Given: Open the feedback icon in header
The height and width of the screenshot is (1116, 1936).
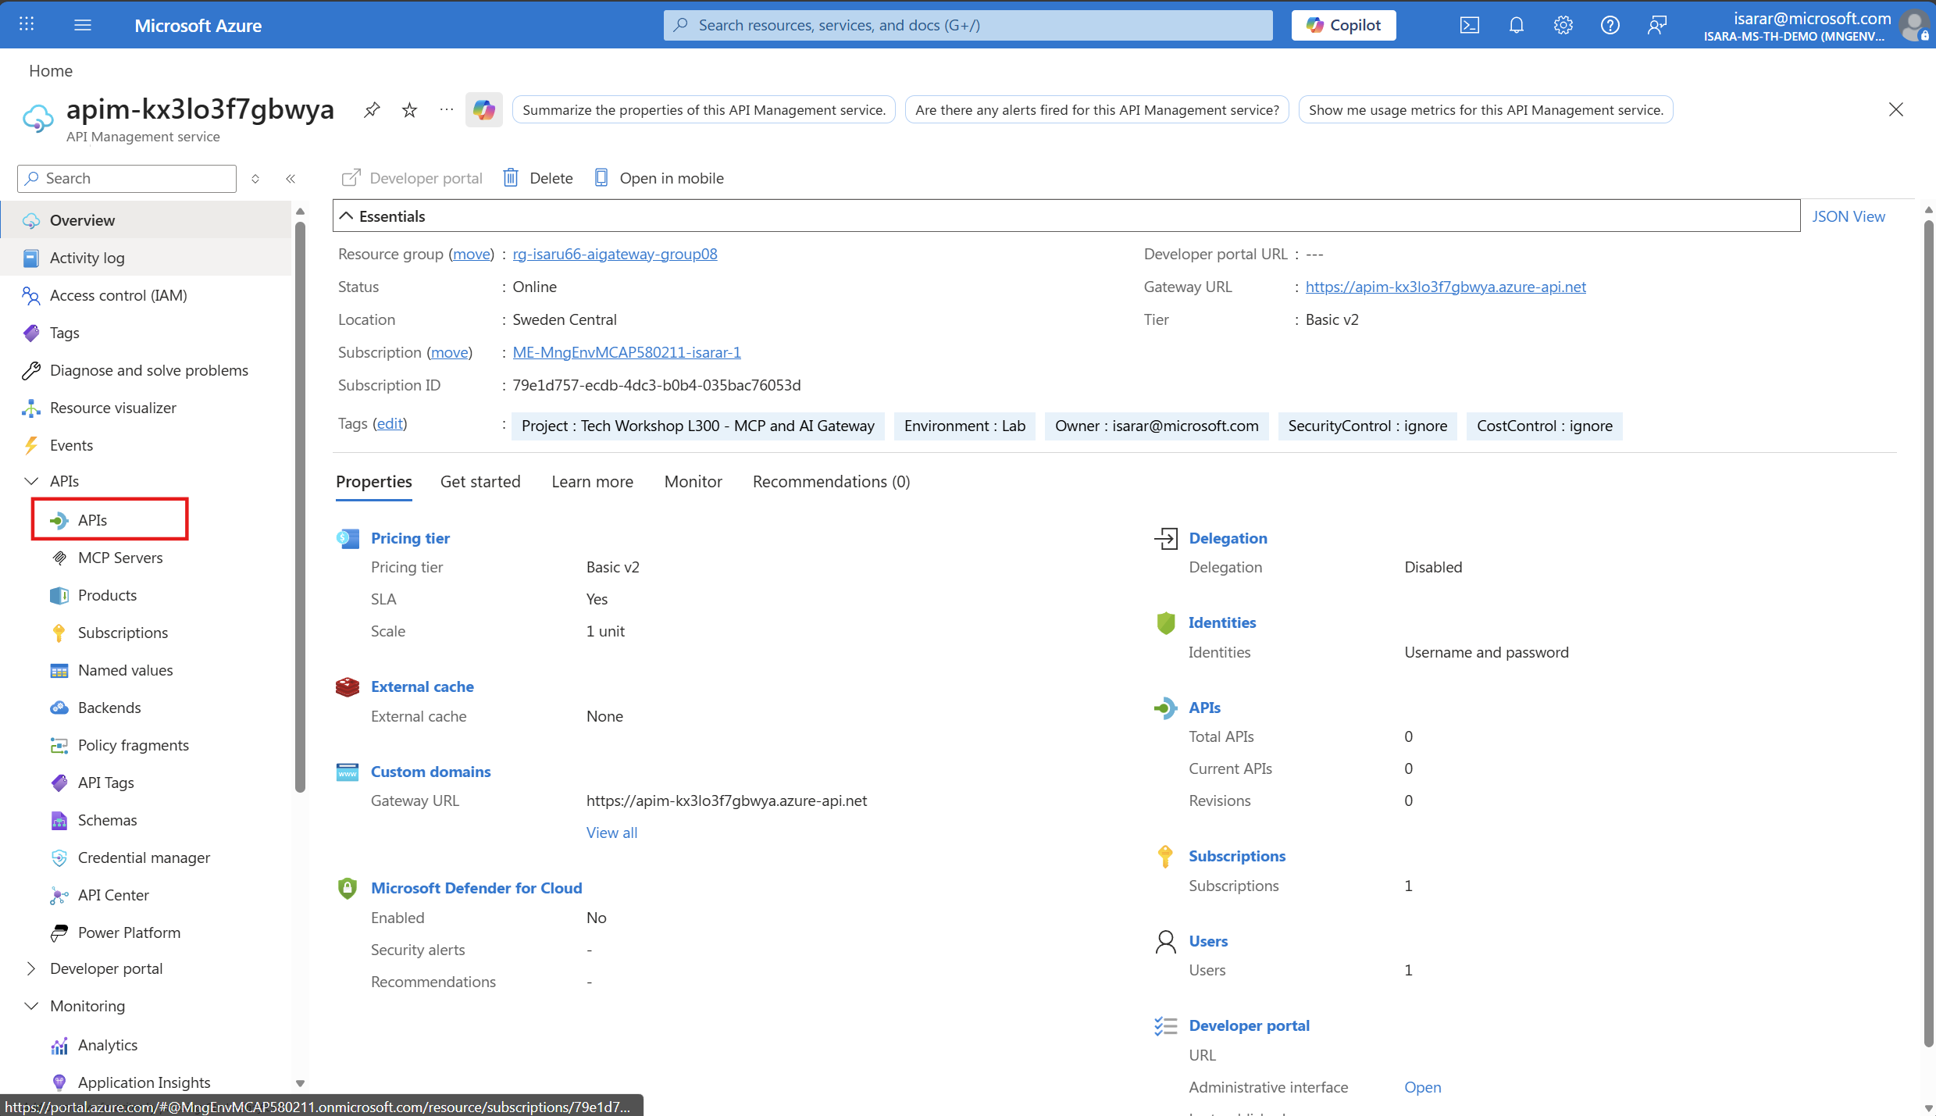Looking at the screenshot, I should tap(1656, 25).
